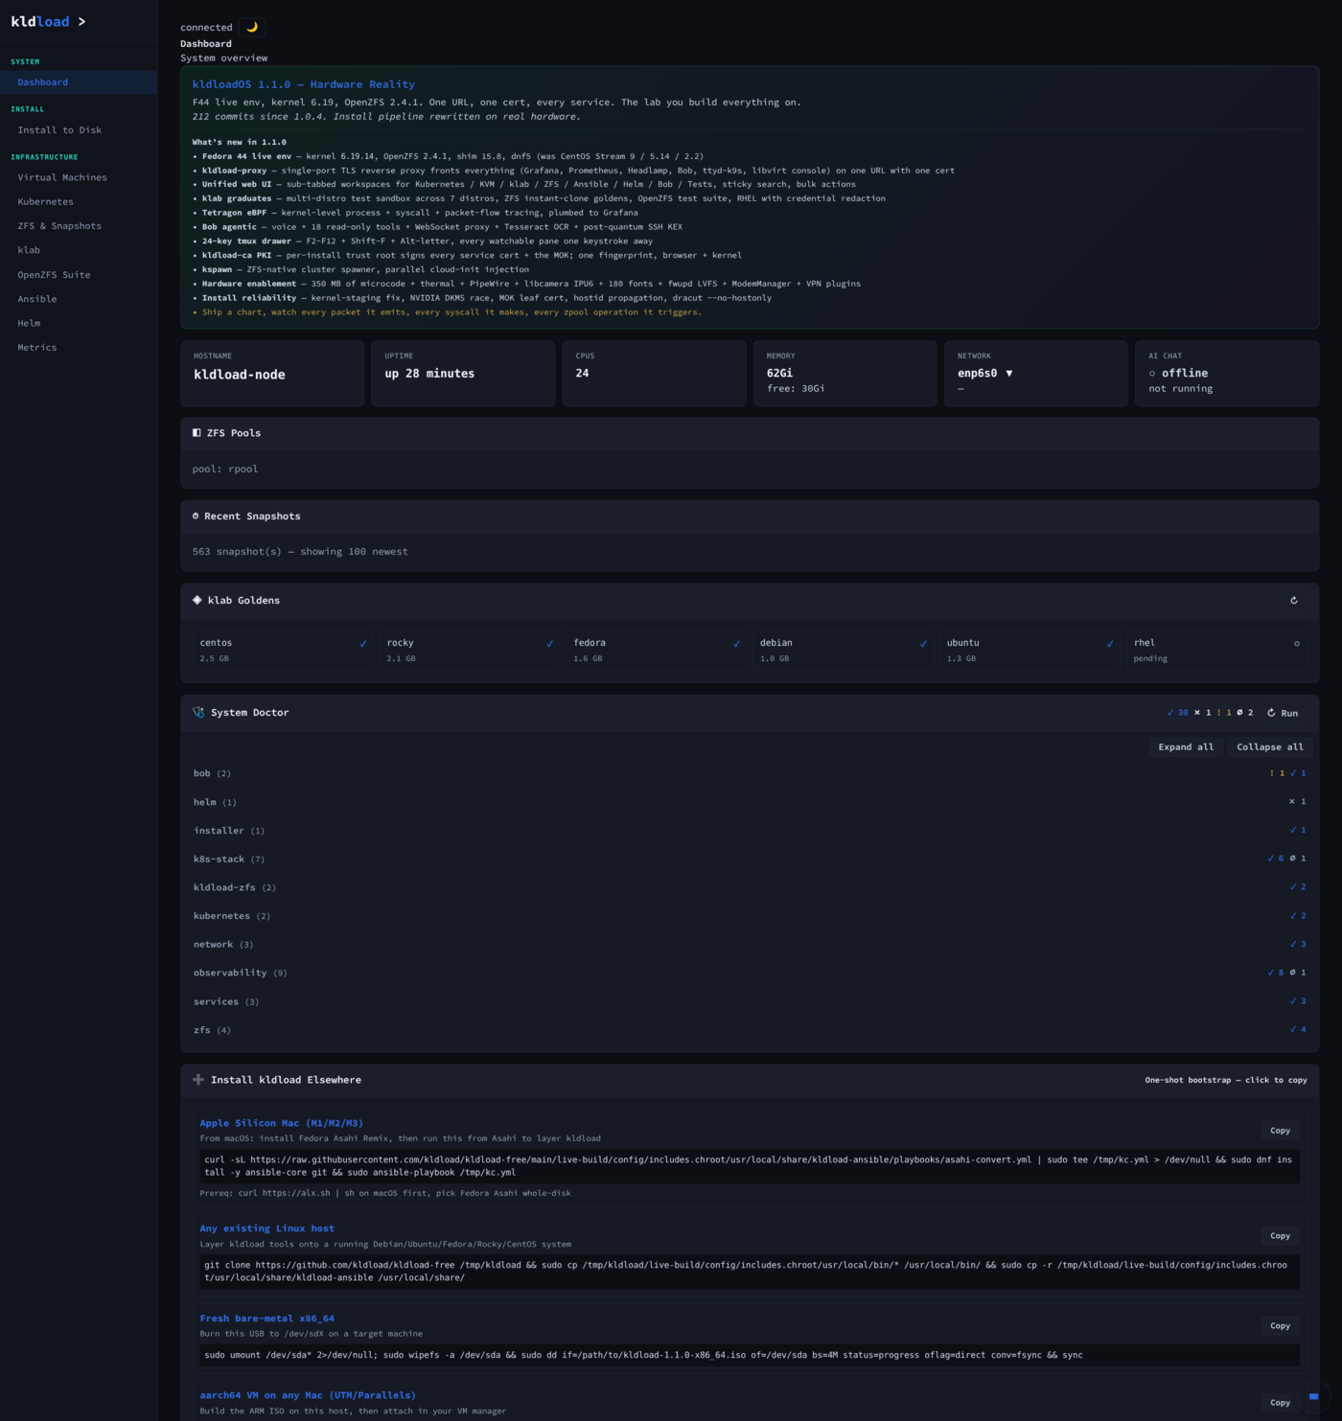The width and height of the screenshot is (1342, 1421).
Task: Expand the services doctor group
Action: [x=750, y=1001]
